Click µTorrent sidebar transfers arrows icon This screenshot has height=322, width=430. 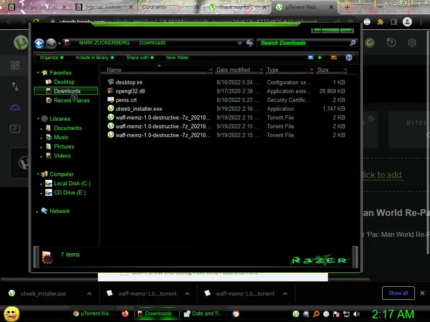(15, 86)
